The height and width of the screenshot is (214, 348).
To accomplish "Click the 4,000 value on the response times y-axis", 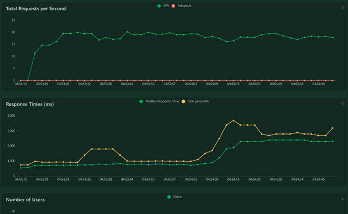I will [x=11, y=116].
